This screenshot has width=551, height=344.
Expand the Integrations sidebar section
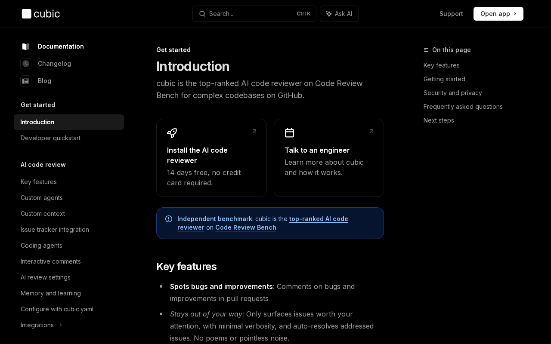click(61, 325)
